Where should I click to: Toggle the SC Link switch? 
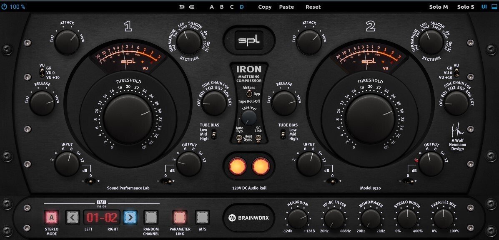point(259,139)
